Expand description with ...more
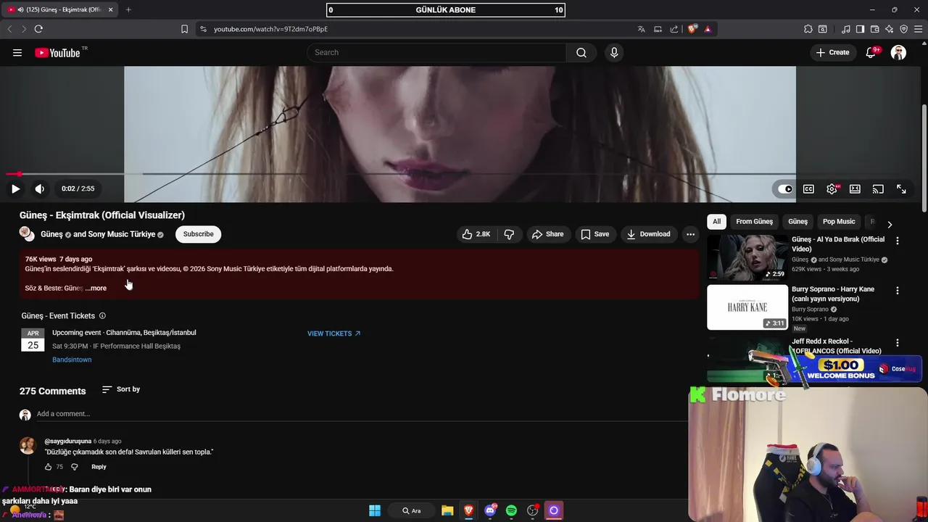 pos(96,288)
